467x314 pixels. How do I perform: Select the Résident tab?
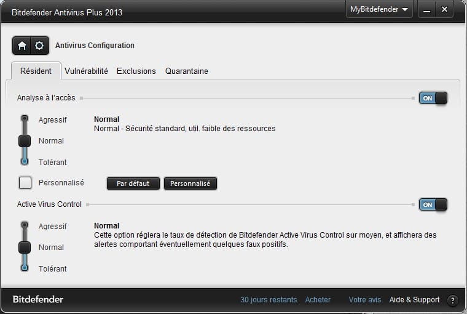(x=36, y=71)
